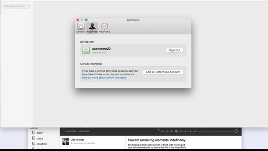The width and height of the screenshot is (268, 151).
Task: Select the Accounts preferences tab
Action: [92, 28]
